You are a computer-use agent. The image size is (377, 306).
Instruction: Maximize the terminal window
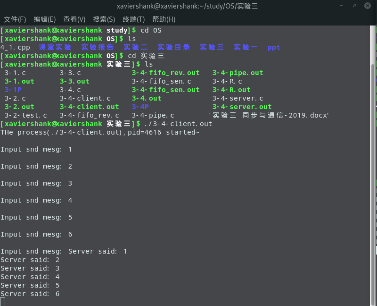(354, 6)
